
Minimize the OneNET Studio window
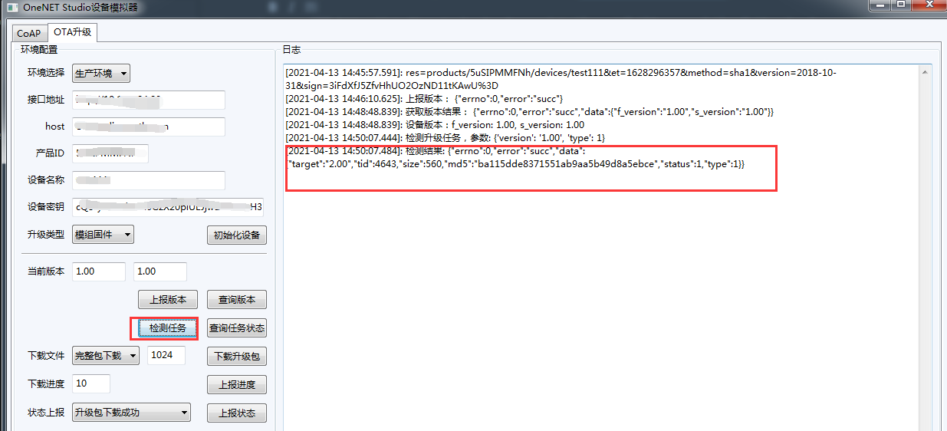tap(880, 5)
